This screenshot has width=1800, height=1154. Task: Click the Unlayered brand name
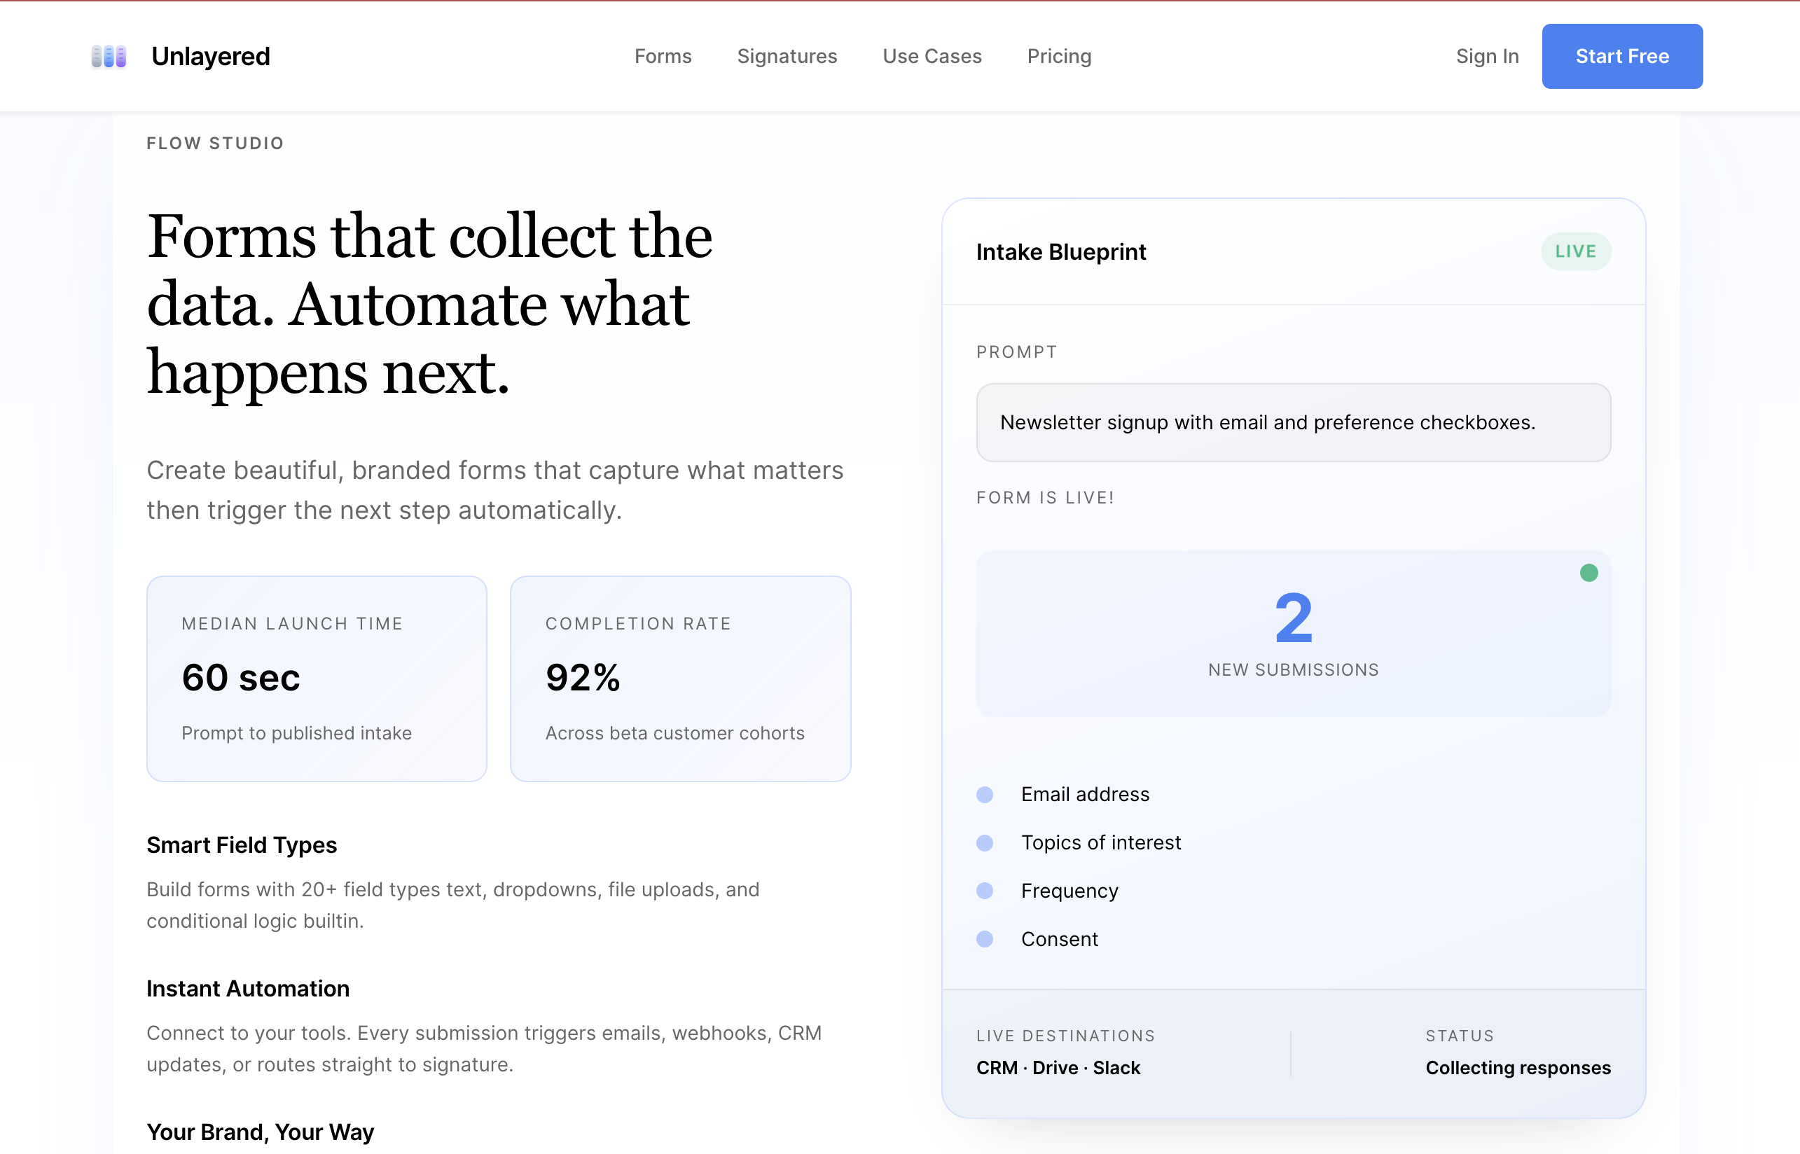click(x=211, y=56)
